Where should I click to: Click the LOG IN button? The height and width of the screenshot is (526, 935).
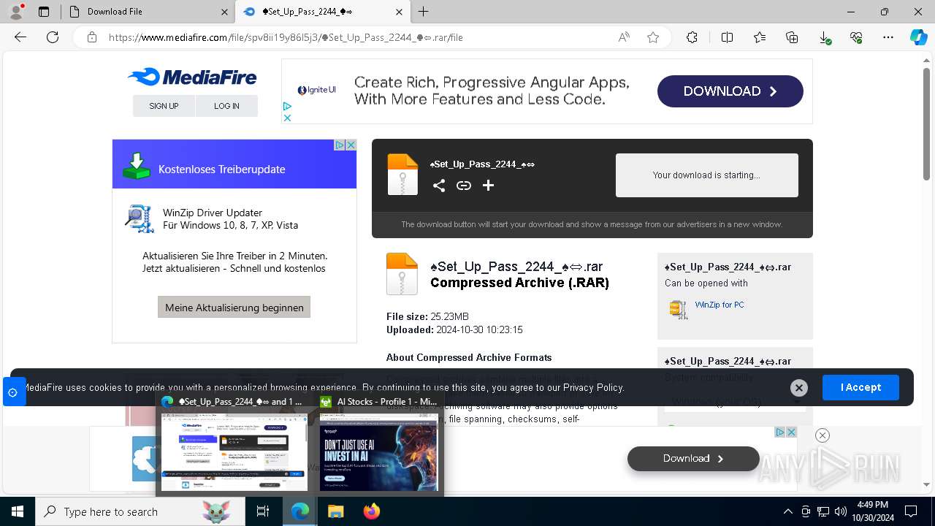pos(226,106)
